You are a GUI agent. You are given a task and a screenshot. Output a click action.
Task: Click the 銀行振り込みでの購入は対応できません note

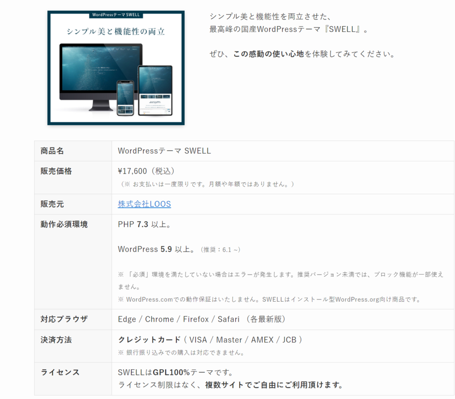tap(182, 353)
